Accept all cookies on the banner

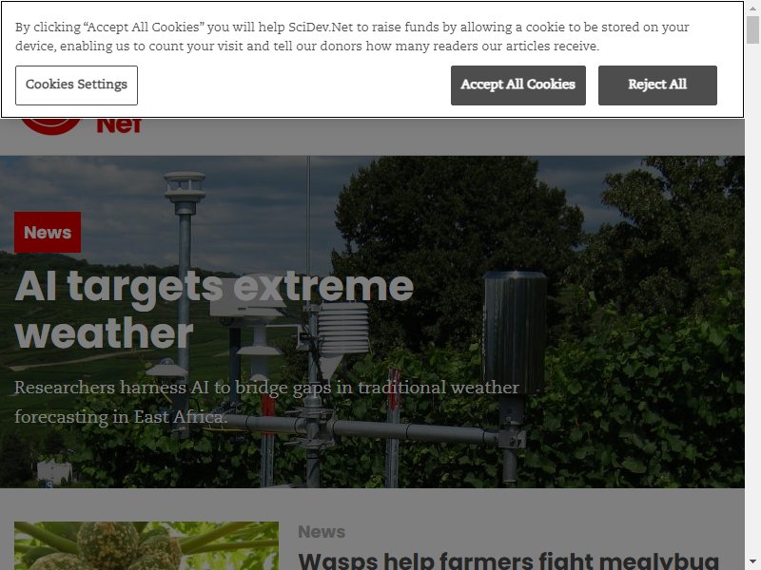tap(517, 85)
